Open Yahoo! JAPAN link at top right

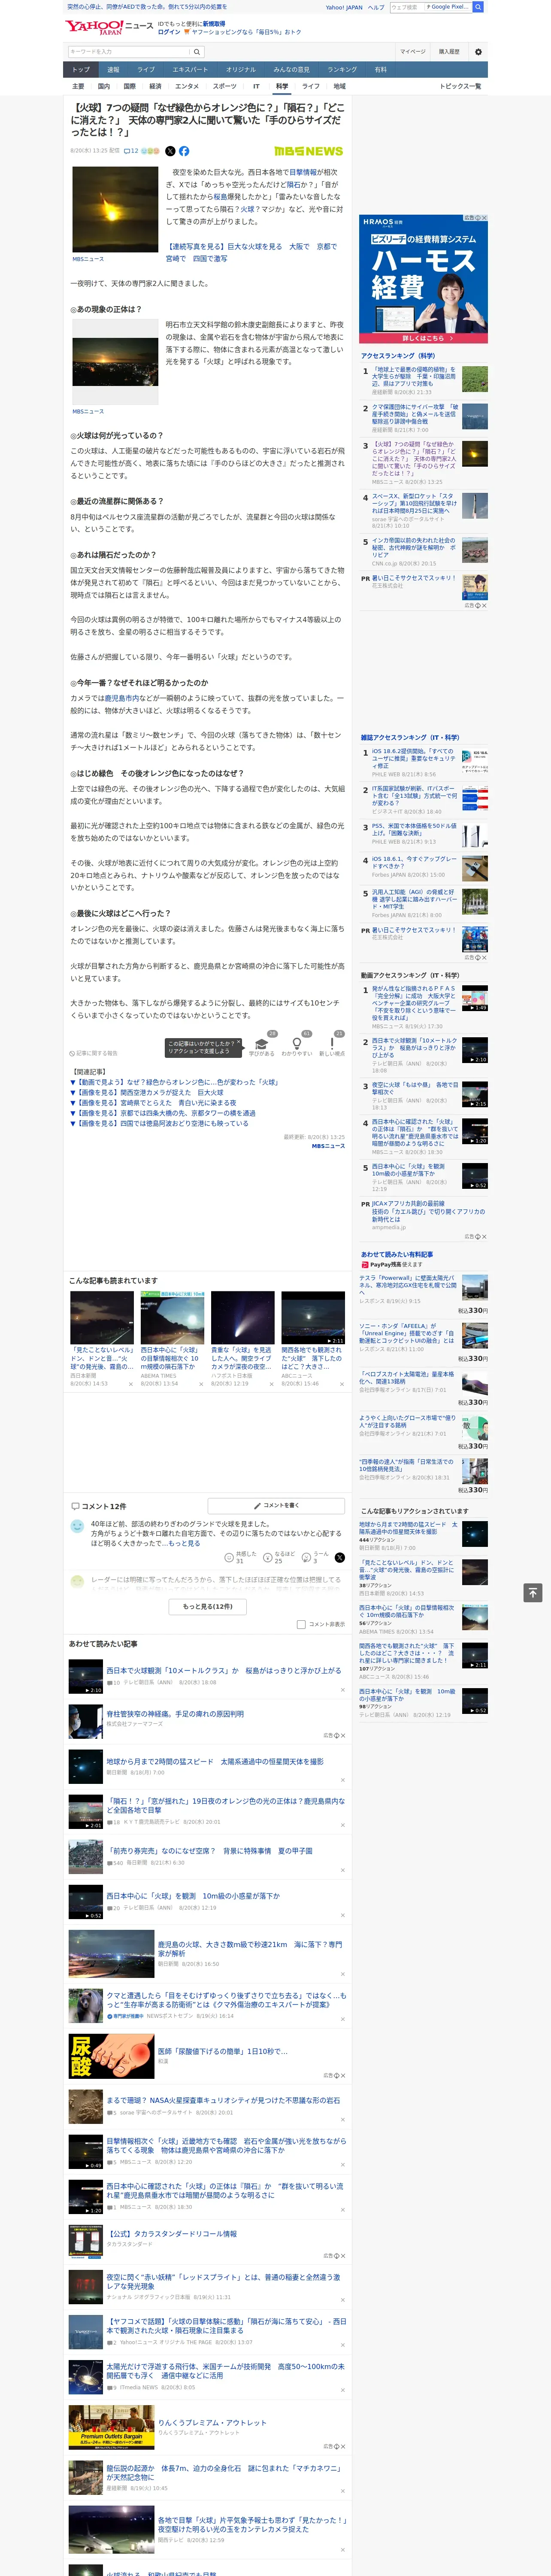(344, 7)
